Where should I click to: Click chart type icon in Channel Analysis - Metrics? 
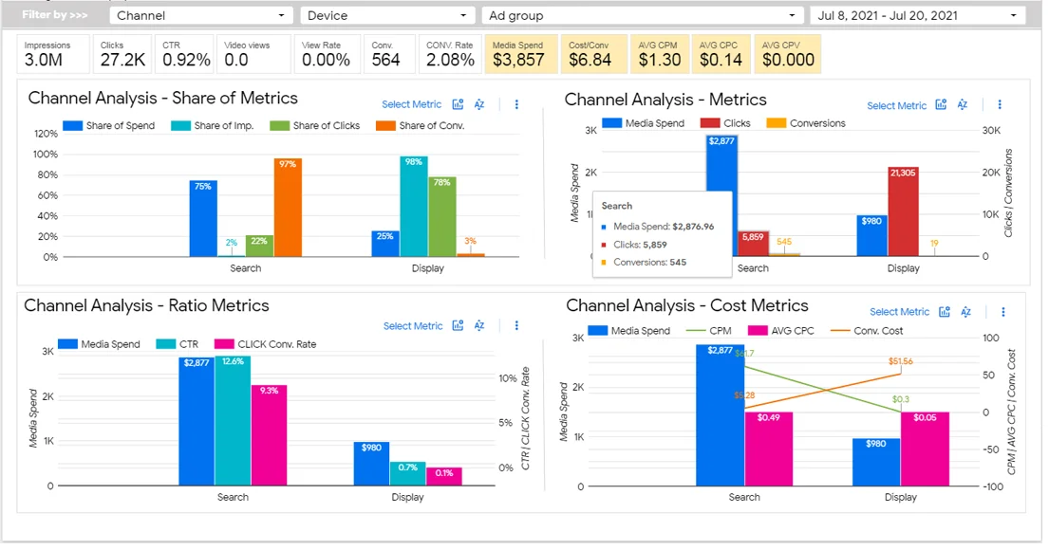tap(942, 105)
